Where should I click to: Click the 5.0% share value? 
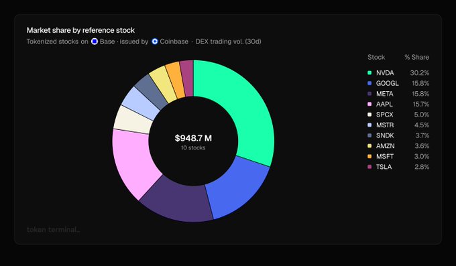pos(422,115)
